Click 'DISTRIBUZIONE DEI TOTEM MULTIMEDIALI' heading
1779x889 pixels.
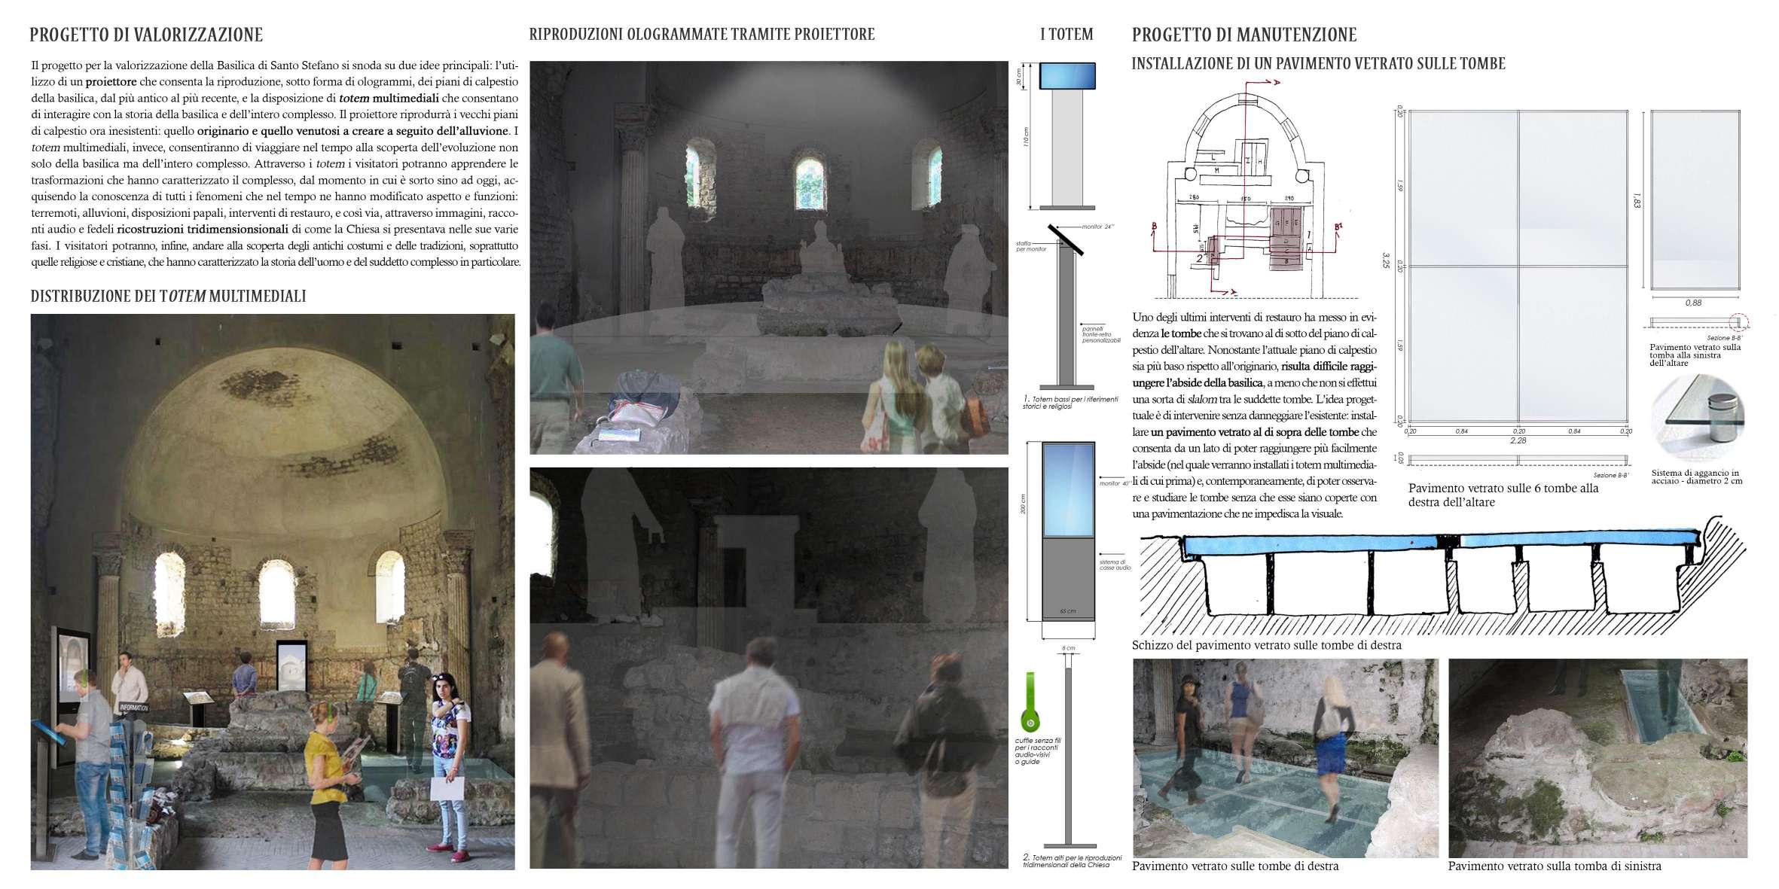pos(168,297)
